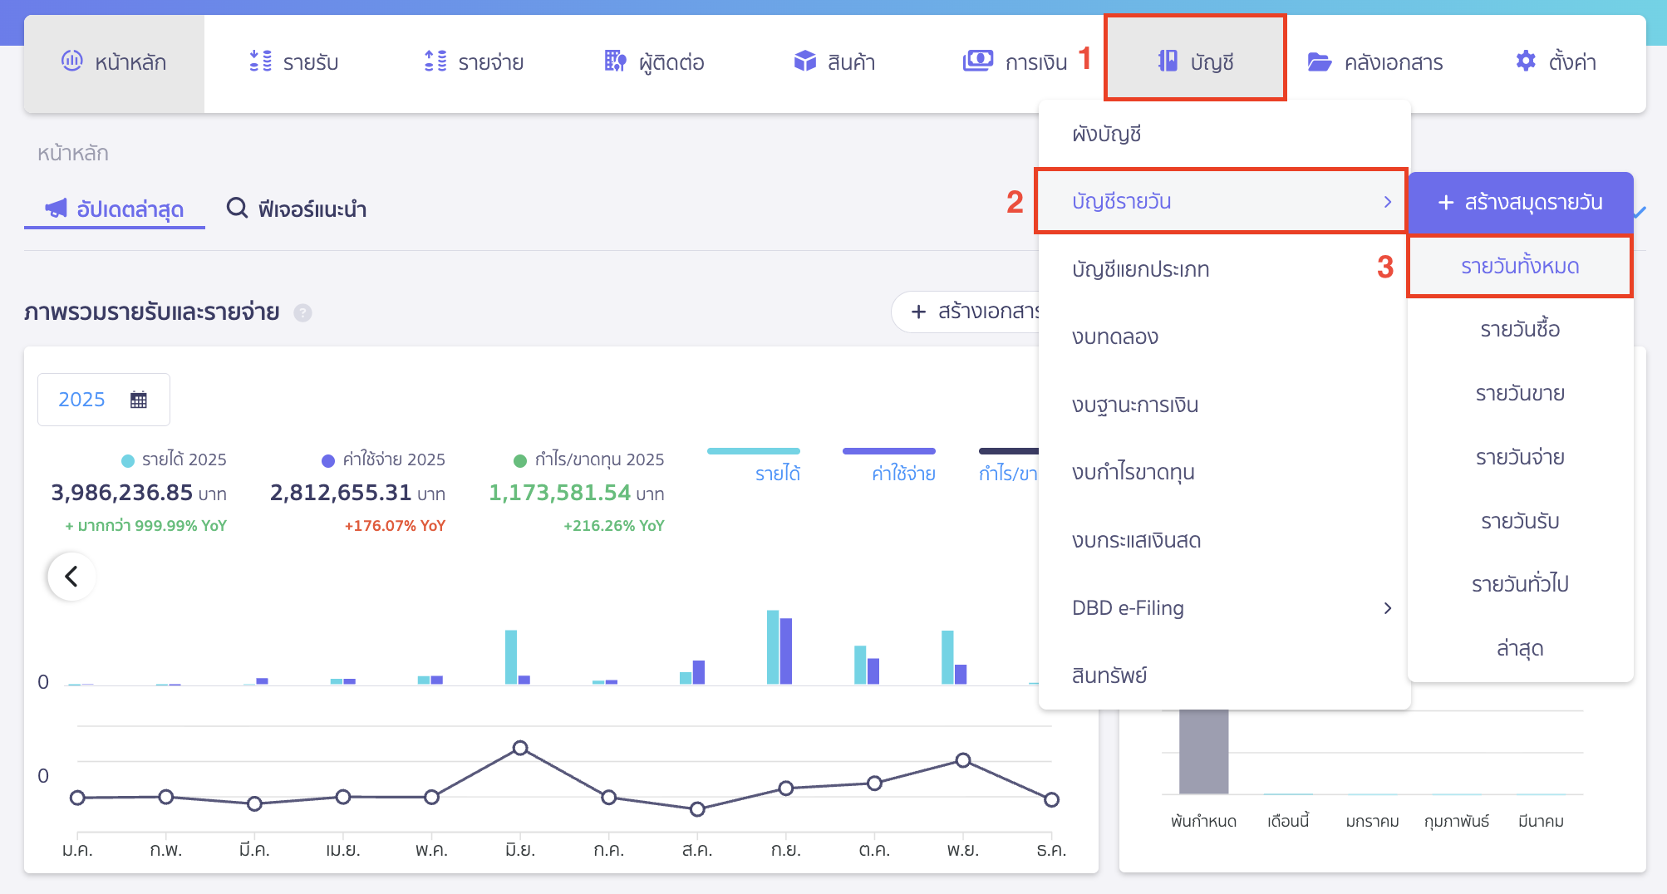Open the คลังเอกสาร document archive folder icon
1667x894 pixels.
[1321, 61]
